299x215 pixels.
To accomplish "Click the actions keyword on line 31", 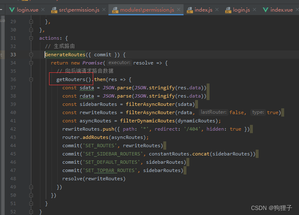I will tap(49, 38).
